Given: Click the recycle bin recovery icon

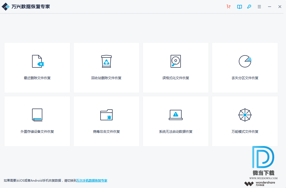Looking at the screenshot, I should click(x=106, y=61).
